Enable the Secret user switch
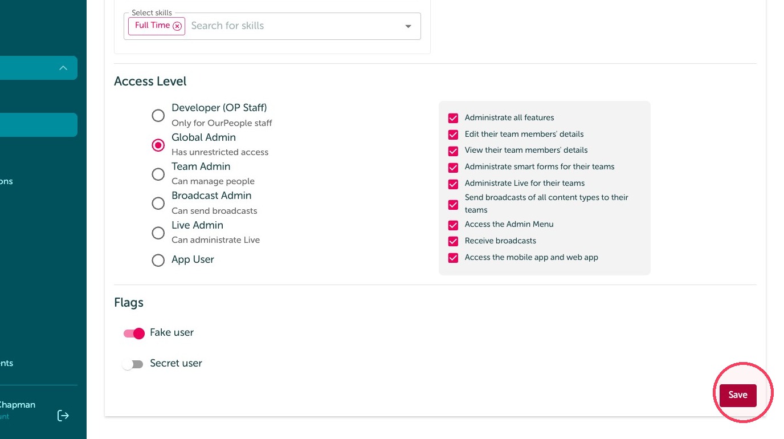This screenshot has width=784, height=439. [x=133, y=364]
